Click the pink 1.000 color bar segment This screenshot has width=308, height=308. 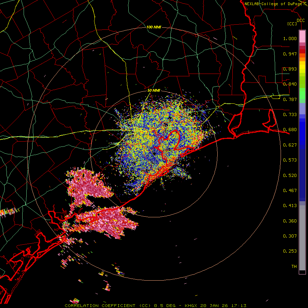[x=302, y=37]
